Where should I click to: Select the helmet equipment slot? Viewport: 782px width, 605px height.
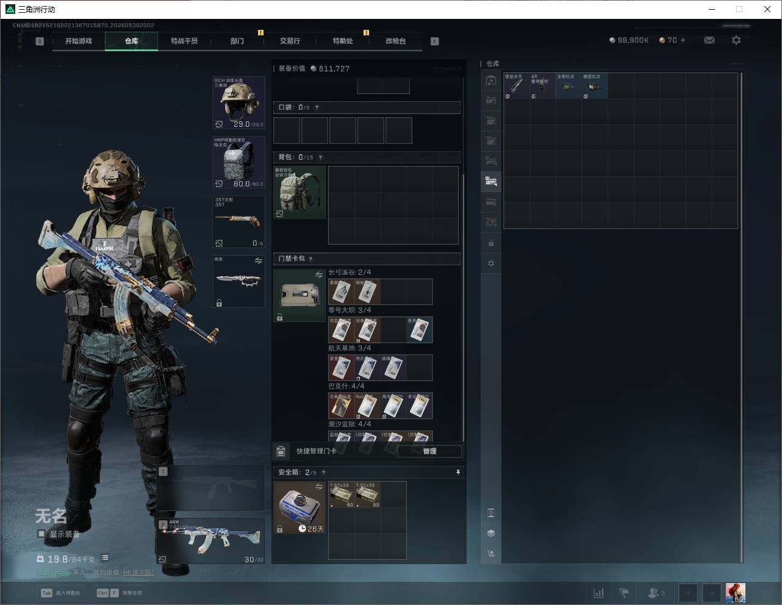pos(239,102)
